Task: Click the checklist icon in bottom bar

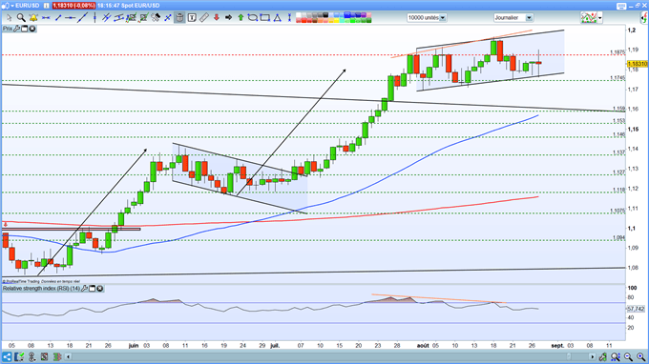Action: pyautogui.click(x=19, y=357)
